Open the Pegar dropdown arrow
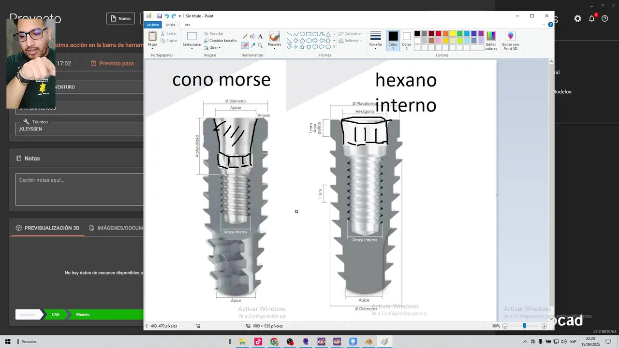Viewport: 619px width, 348px height. pos(152,48)
